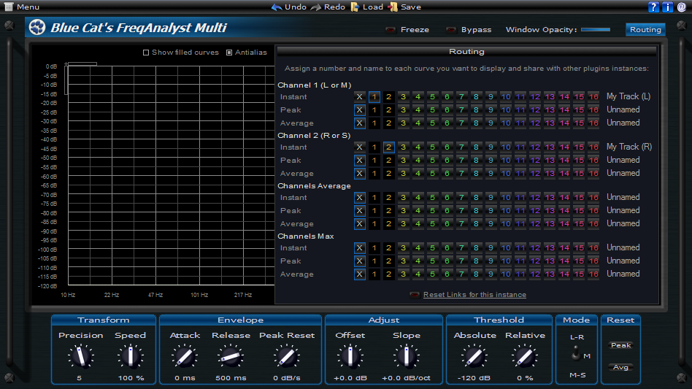Click the Routing tab button
This screenshot has width=692, height=389.
645,30
